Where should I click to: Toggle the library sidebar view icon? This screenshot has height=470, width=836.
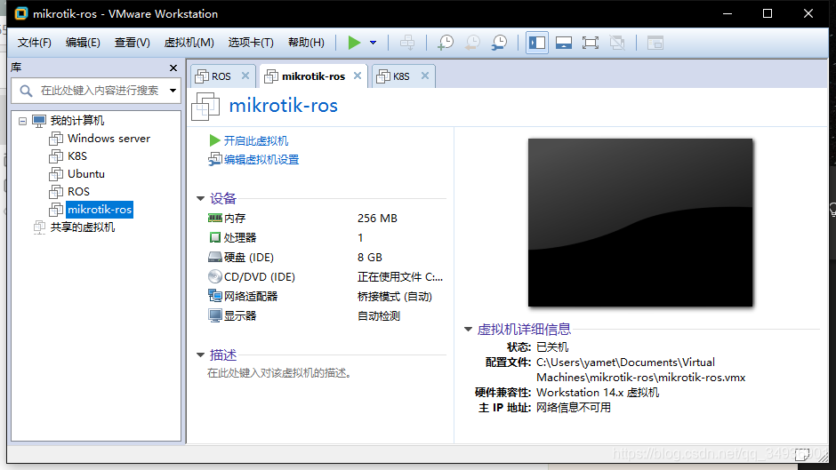pyautogui.click(x=537, y=43)
